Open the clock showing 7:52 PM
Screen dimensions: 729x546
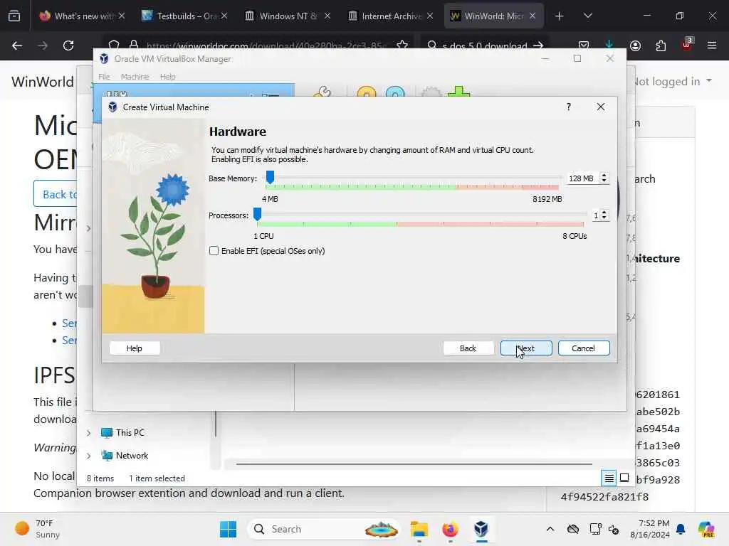click(650, 529)
